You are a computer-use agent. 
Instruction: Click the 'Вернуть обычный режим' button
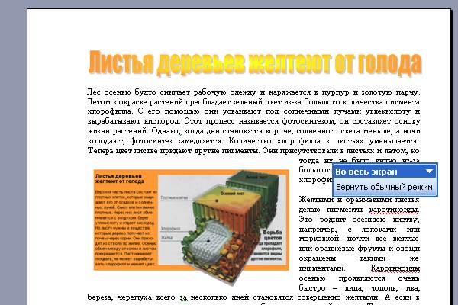click(385, 187)
